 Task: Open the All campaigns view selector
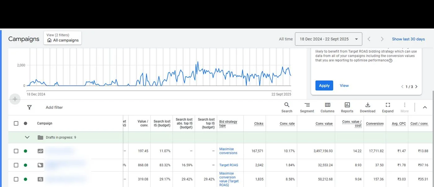[x=63, y=38]
